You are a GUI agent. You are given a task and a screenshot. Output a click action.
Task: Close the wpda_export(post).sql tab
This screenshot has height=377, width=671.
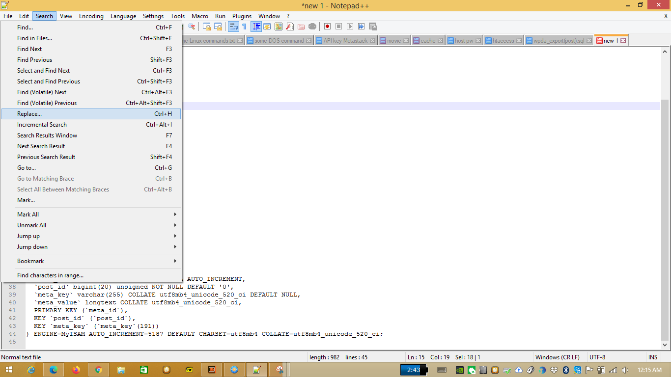tap(588, 41)
